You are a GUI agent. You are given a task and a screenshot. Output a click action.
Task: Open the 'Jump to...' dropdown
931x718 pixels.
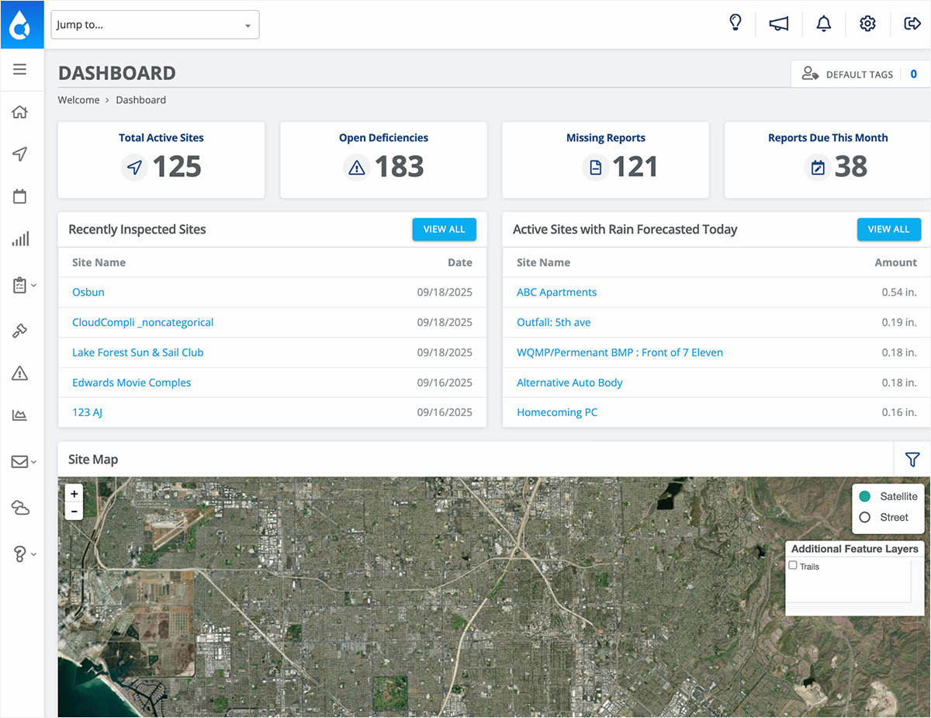[x=155, y=25]
